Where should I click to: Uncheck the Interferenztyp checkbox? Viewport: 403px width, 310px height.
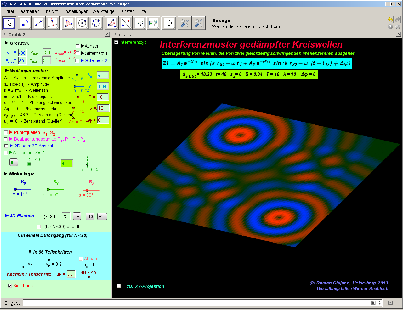[x=116, y=42]
